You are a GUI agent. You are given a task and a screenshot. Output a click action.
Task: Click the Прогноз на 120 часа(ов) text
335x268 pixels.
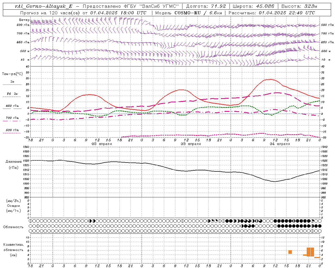50,13
